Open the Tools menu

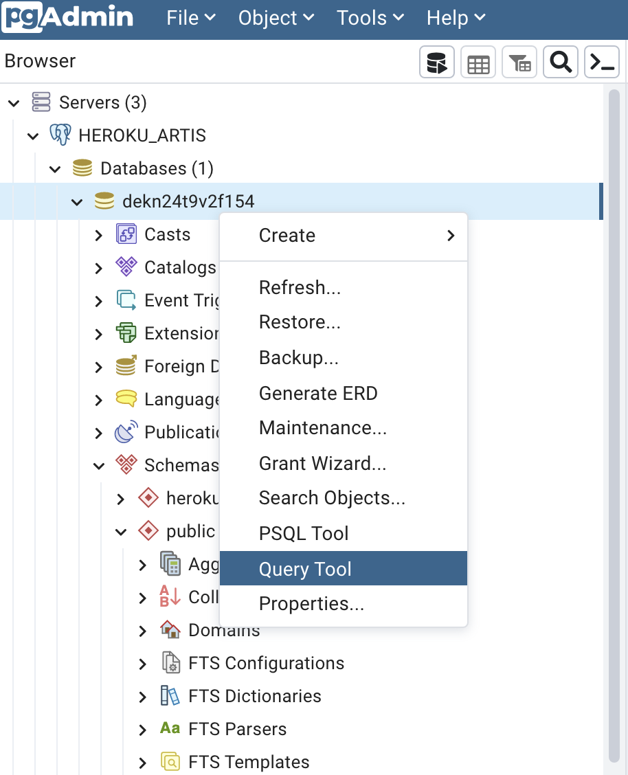pyautogui.click(x=370, y=18)
